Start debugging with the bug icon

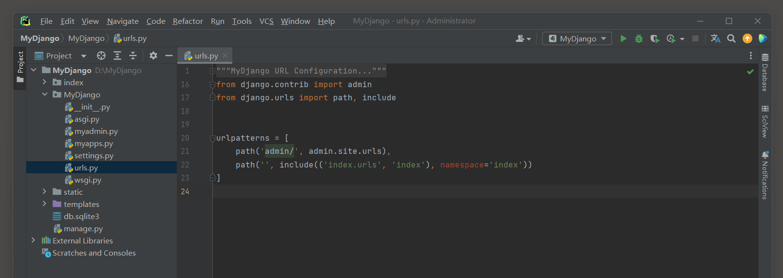[x=639, y=38]
